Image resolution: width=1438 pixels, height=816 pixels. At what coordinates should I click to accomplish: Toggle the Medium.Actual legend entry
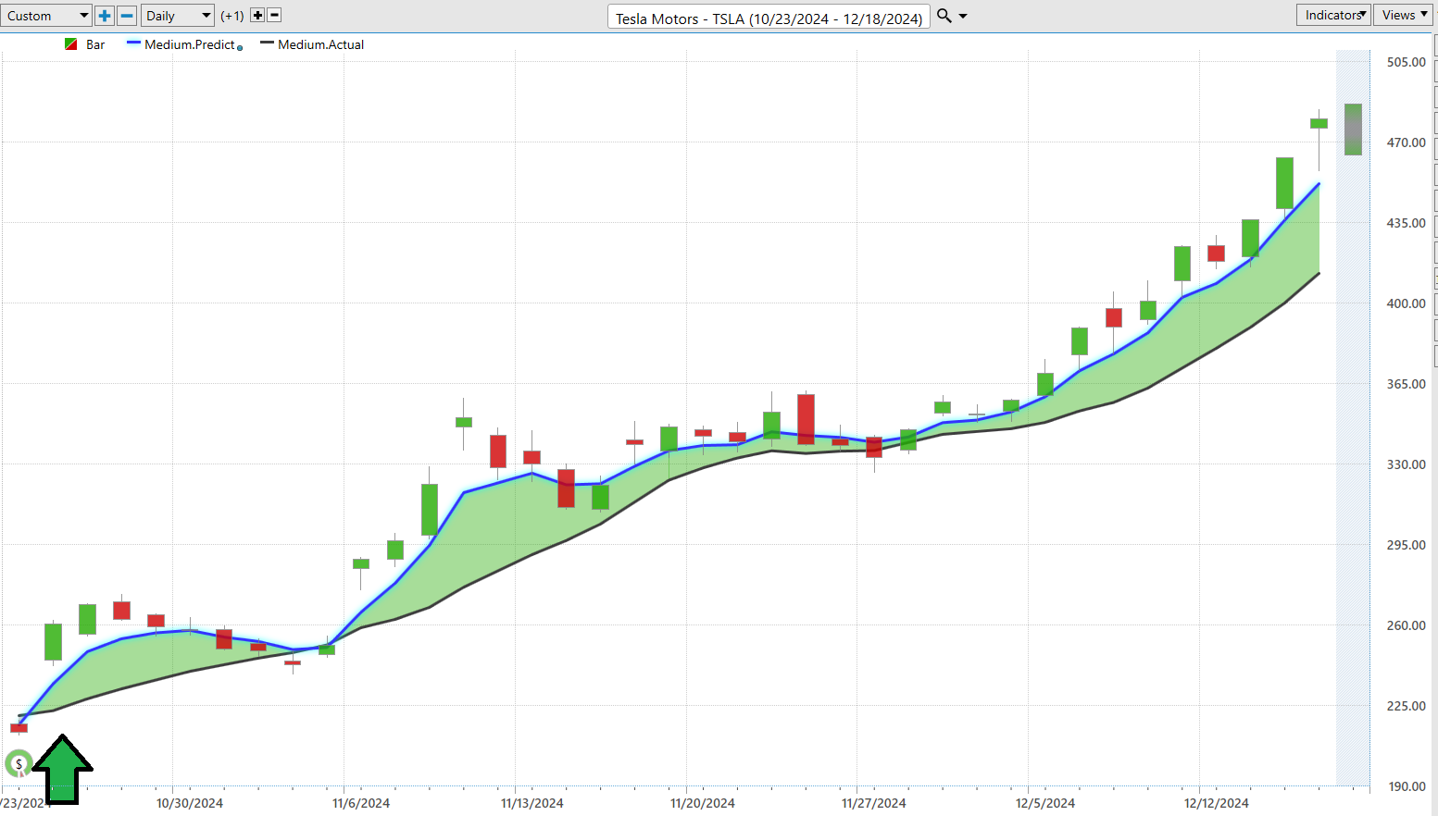(320, 44)
